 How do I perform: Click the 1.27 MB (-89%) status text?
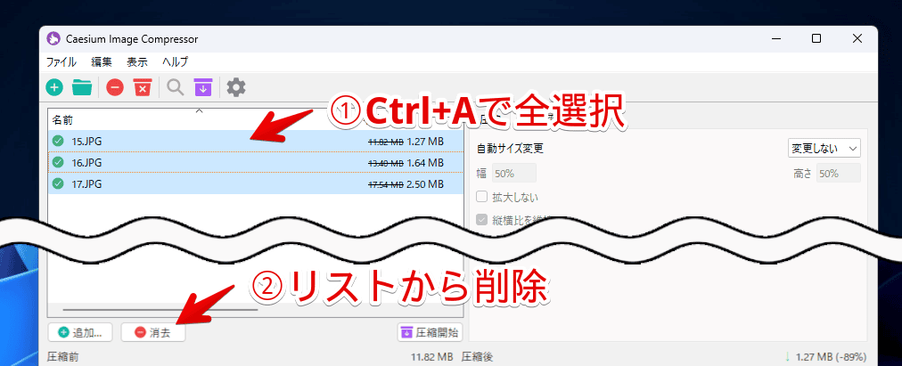click(x=831, y=357)
